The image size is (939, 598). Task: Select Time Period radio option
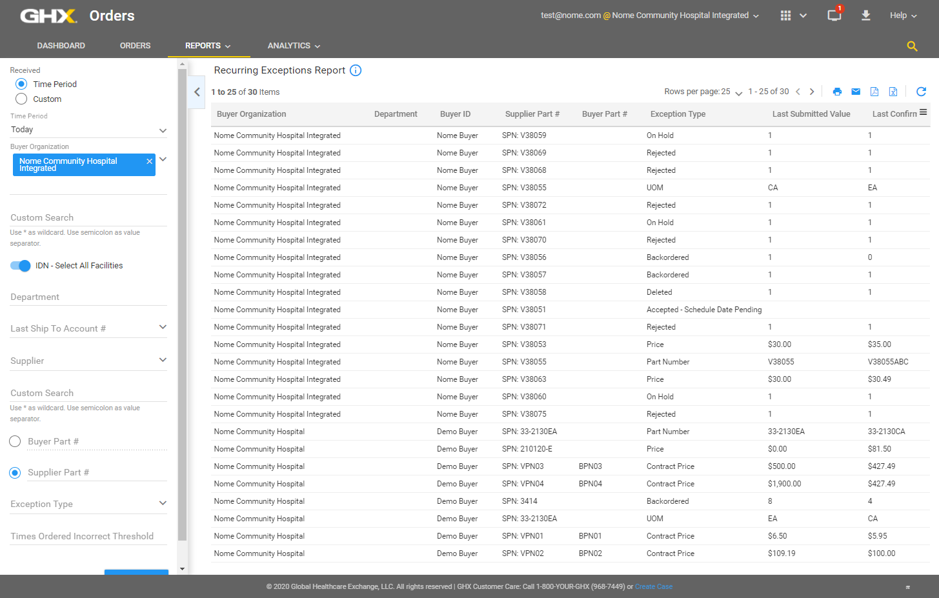click(21, 84)
